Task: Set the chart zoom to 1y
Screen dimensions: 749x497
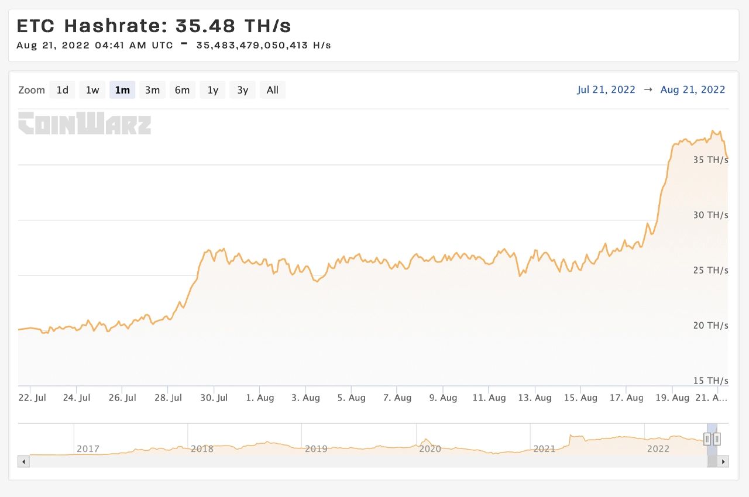Action: (x=213, y=90)
